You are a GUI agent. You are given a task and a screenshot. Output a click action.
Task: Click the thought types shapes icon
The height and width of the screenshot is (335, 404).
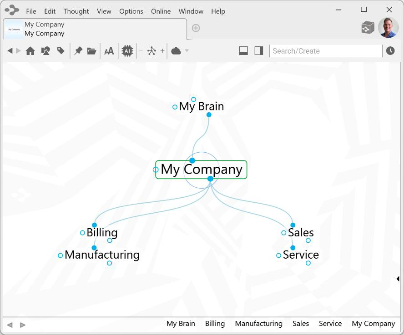point(45,51)
